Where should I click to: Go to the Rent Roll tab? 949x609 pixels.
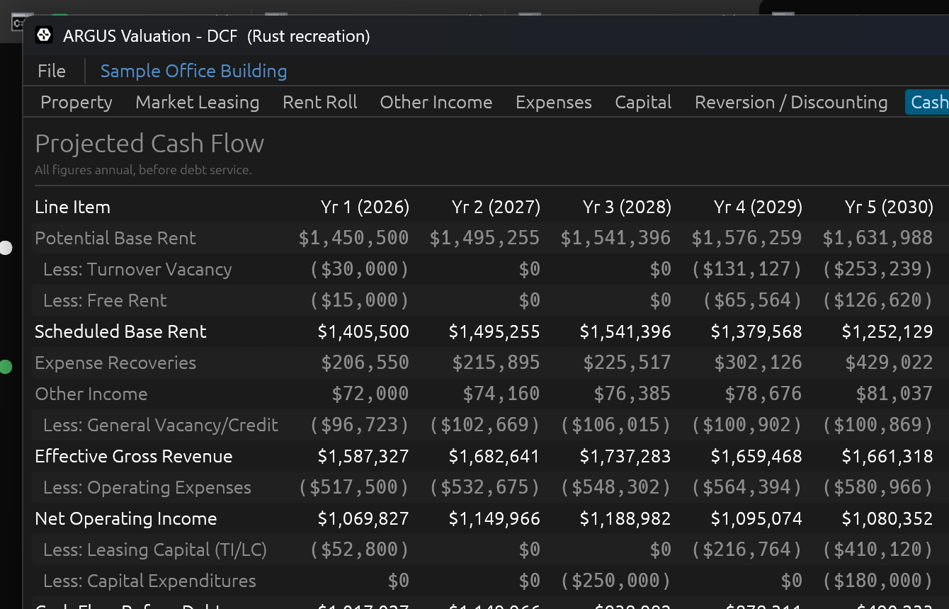[x=320, y=102]
